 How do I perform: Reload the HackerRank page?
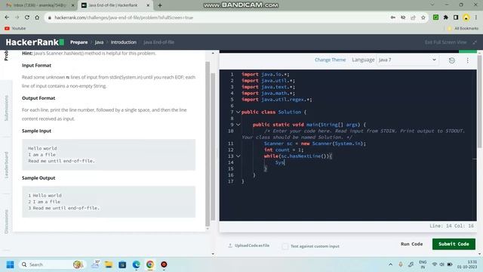click(27, 17)
